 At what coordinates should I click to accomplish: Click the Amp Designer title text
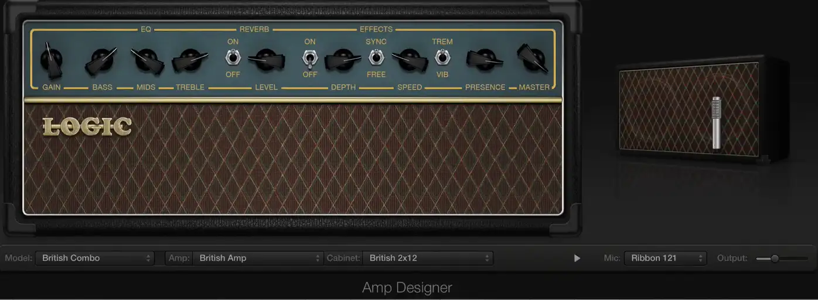[407, 288]
